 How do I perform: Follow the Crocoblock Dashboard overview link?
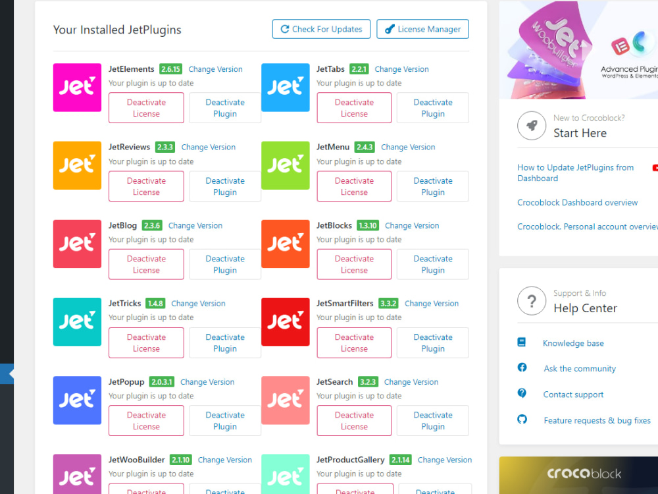click(x=577, y=202)
